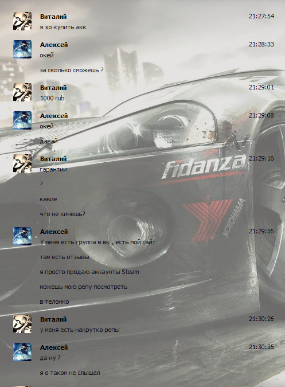Select the message "там есть отзывы"
The height and width of the screenshot is (387, 285).
click(x=64, y=257)
